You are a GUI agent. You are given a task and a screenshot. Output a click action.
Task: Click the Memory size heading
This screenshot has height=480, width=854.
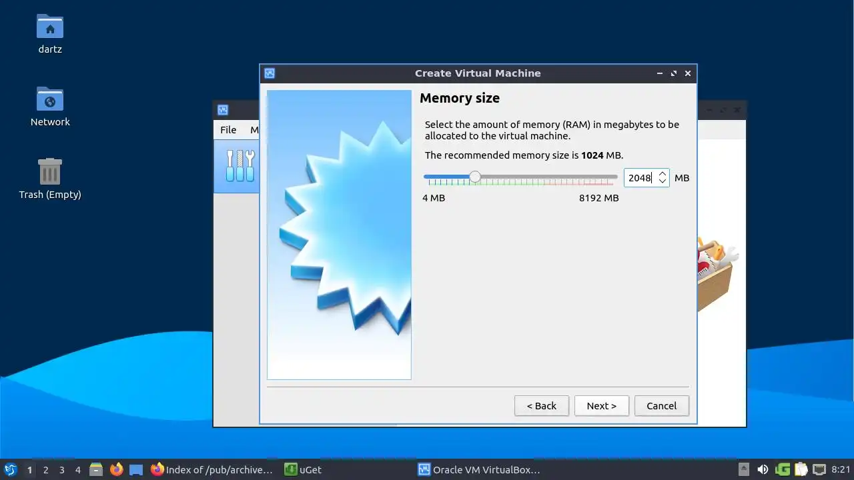pos(460,98)
